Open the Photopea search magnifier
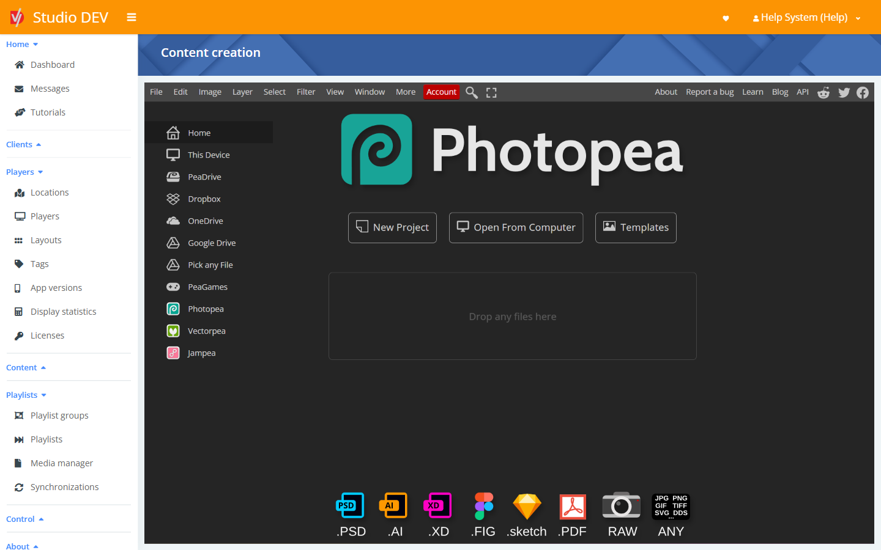 pyautogui.click(x=472, y=92)
